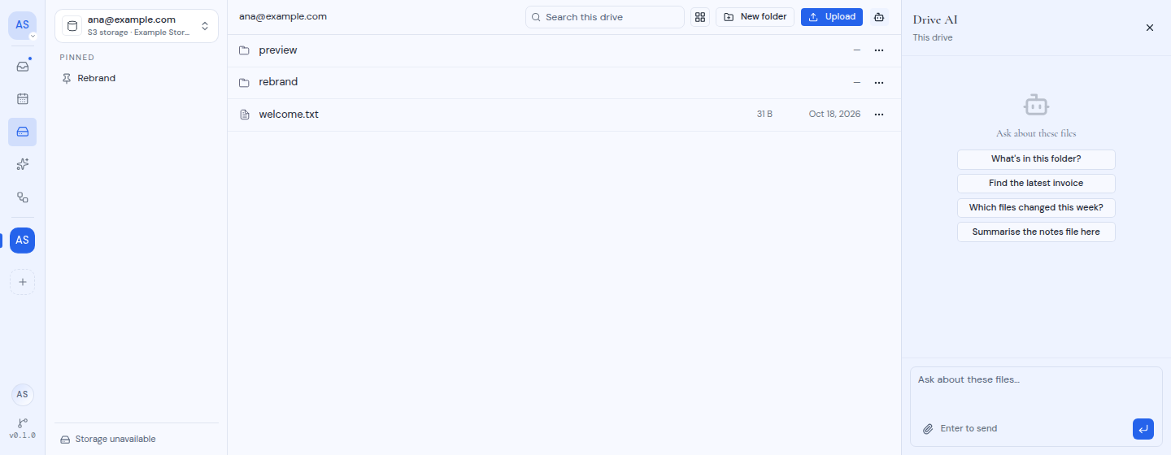Screen dimensions: 1171x455
Task: Choose "Summarise the notes file here" suggestion
Action: tap(1036, 232)
